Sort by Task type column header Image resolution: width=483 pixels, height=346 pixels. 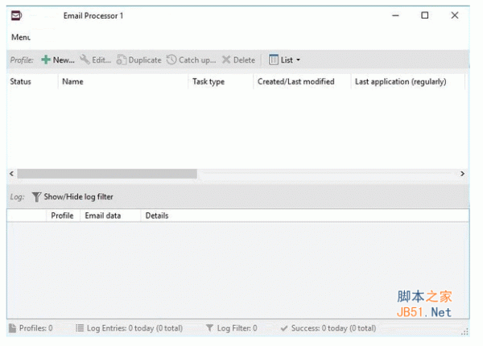pos(208,82)
